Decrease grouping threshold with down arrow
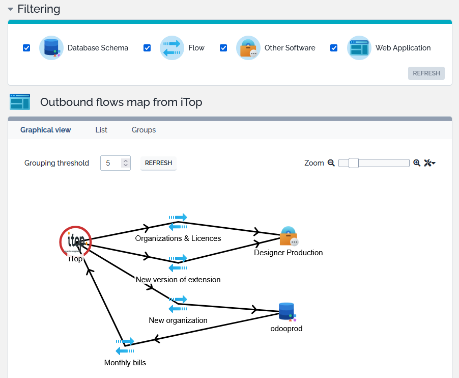Image resolution: width=459 pixels, height=378 pixels. click(126, 165)
